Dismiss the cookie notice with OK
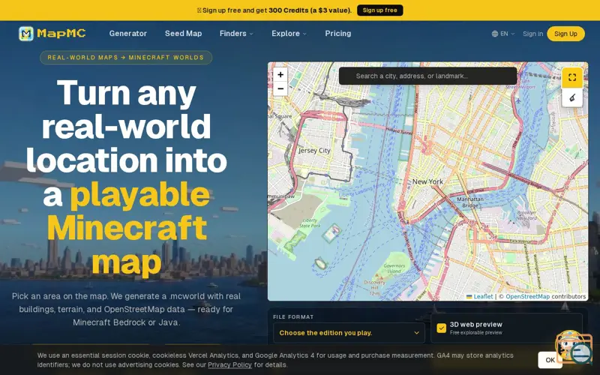The height and width of the screenshot is (375, 600). point(550,360)
